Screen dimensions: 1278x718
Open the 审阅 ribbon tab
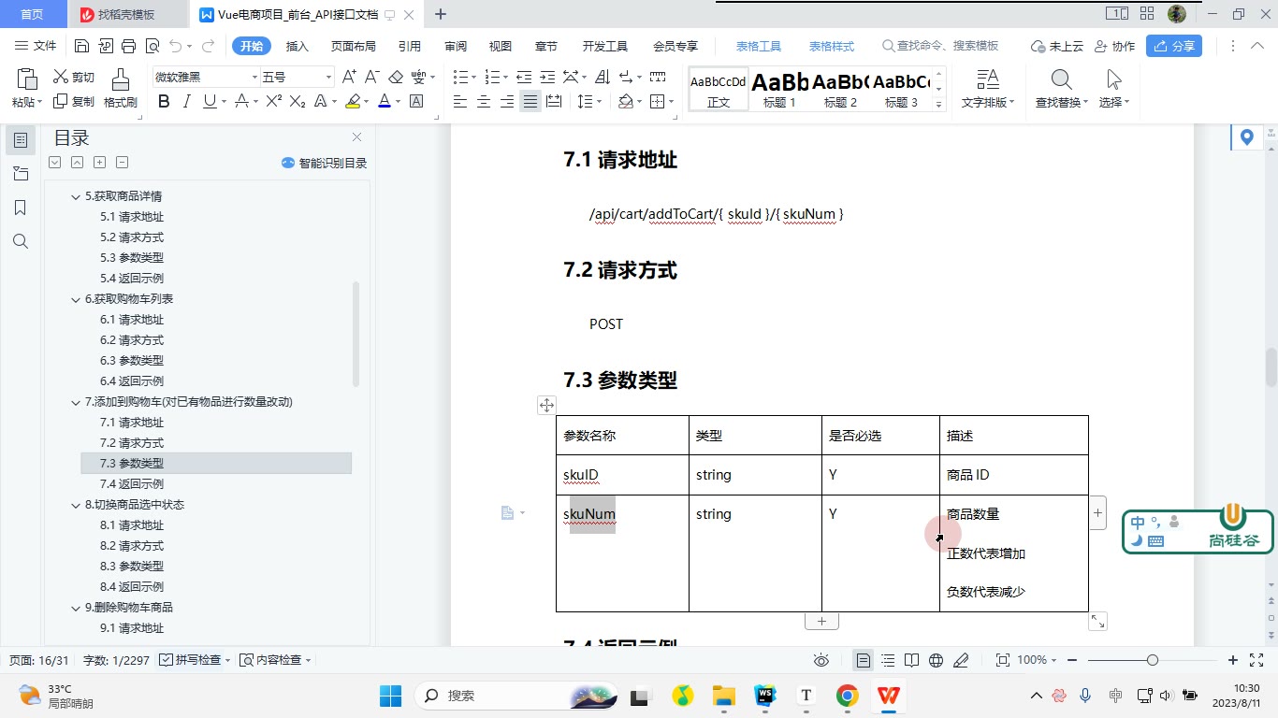pyautogui.click(x=456, y=46)
